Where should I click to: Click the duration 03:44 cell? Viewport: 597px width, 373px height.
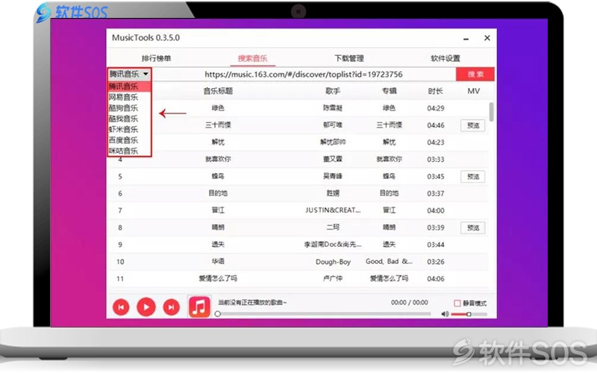(x=436, y=245)
